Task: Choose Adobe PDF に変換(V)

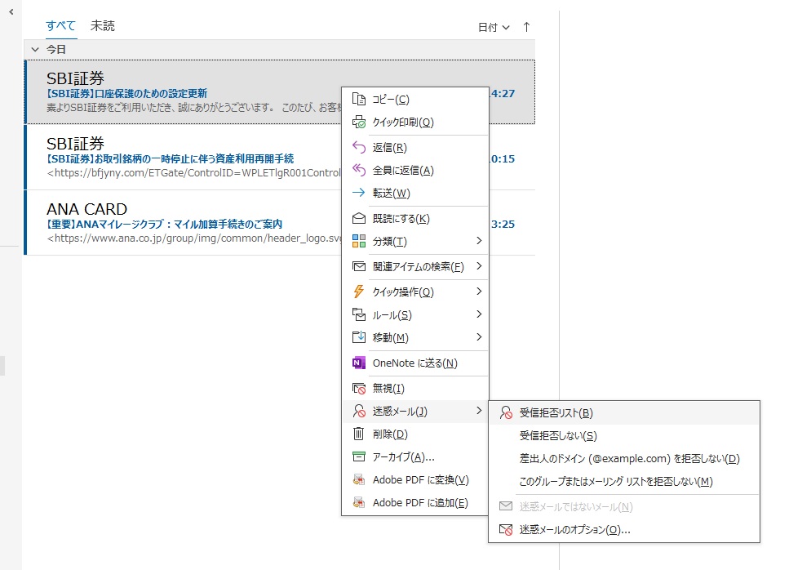Action: [x=414, y=479]
